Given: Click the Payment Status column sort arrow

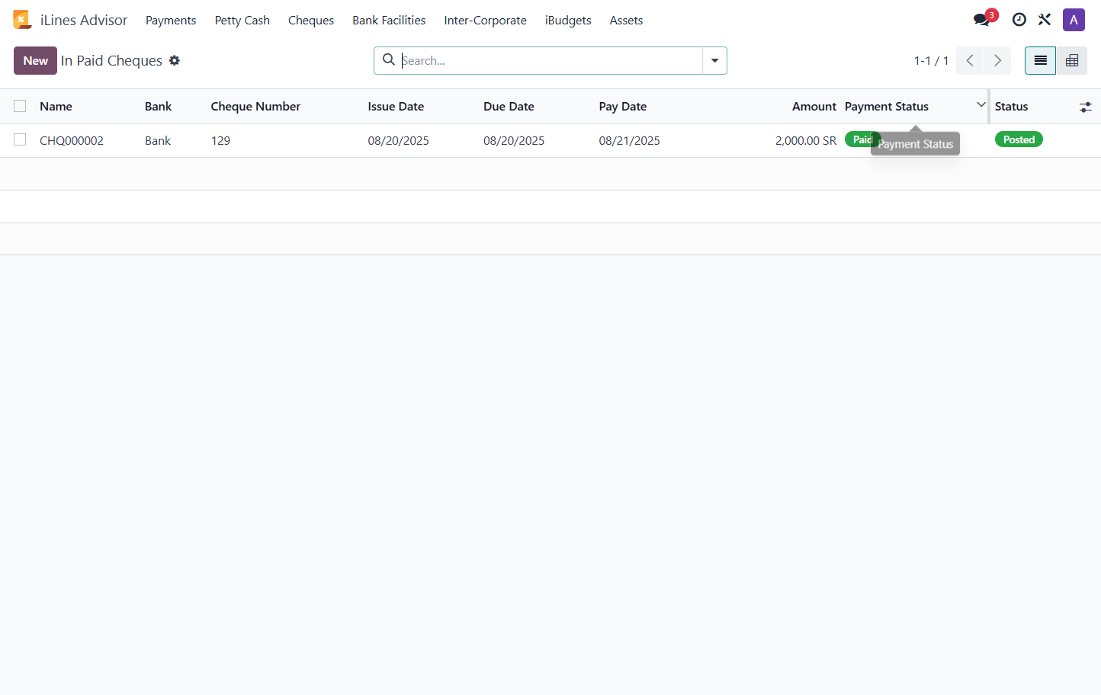Looking at the screenshot, I should [981, 104].
